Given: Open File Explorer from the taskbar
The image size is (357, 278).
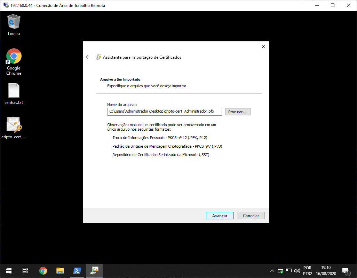Looking at the screenshot, I should (x=60, y=271).
